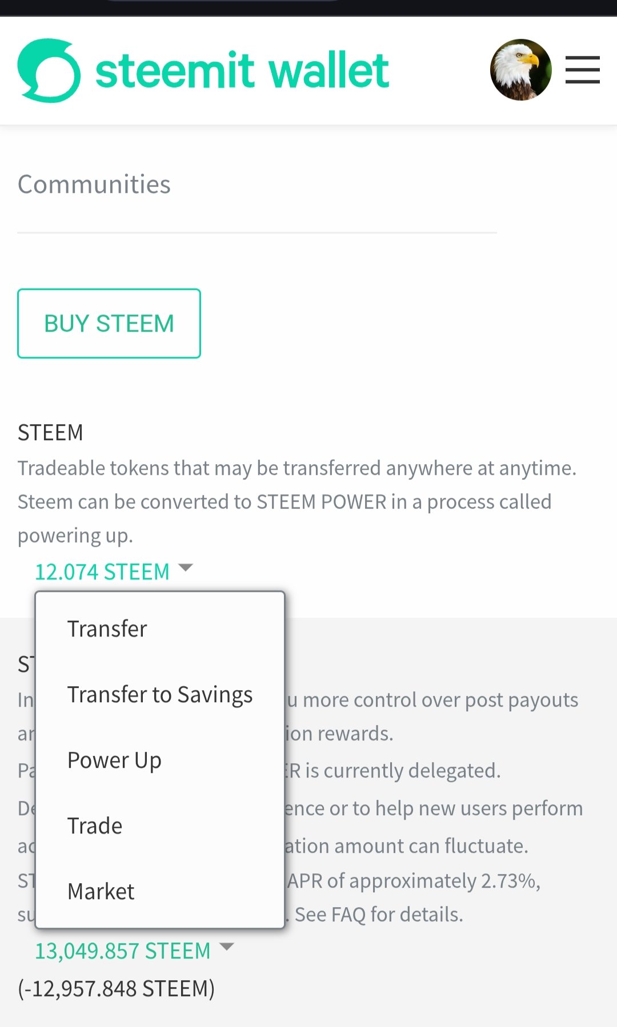Click the Steemit speech-bubble logo icon
The width and height of the screenshot is (617, 1027).
[x=49, y=70]
